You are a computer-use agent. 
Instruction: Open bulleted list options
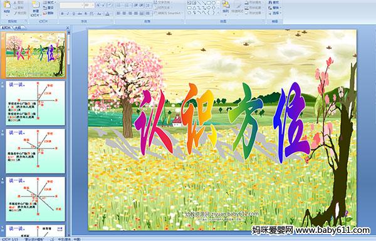(120, 5)
